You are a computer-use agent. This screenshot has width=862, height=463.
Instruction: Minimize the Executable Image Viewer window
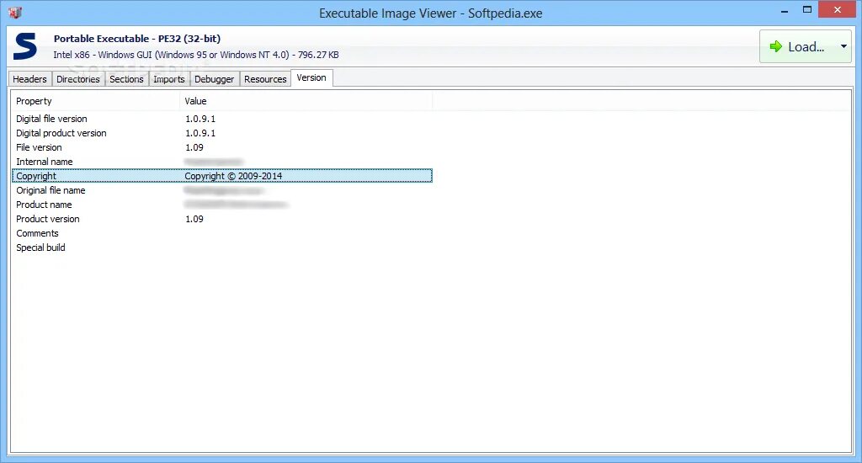[785, 10]
